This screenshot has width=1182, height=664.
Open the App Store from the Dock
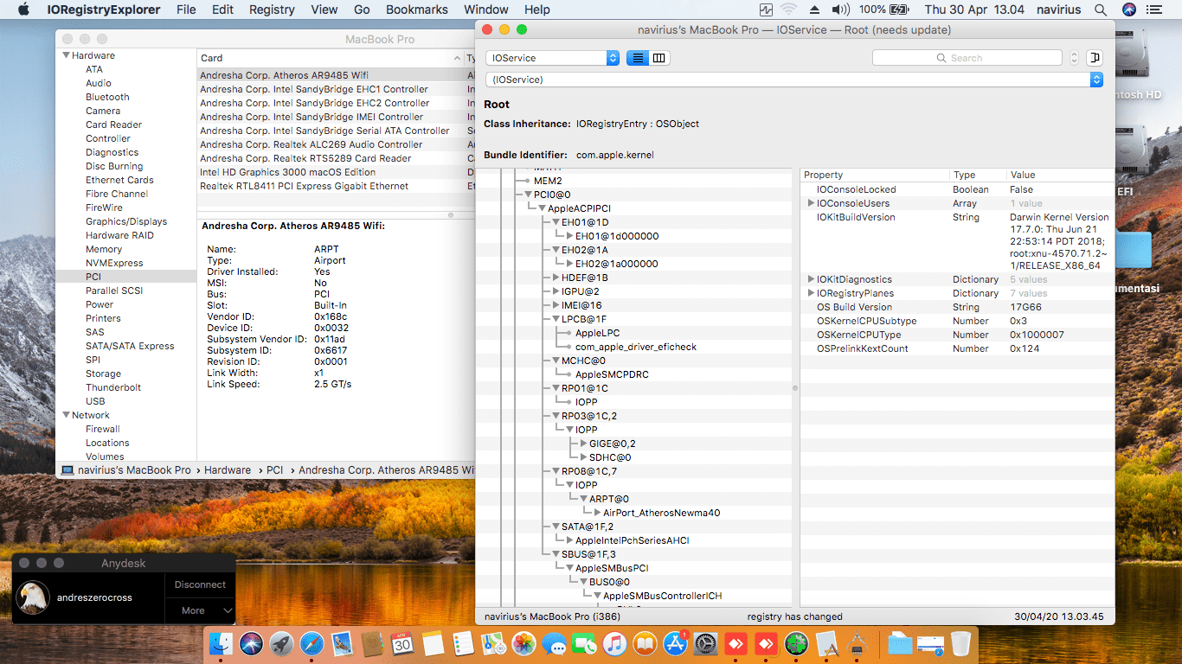pos(674,643)
